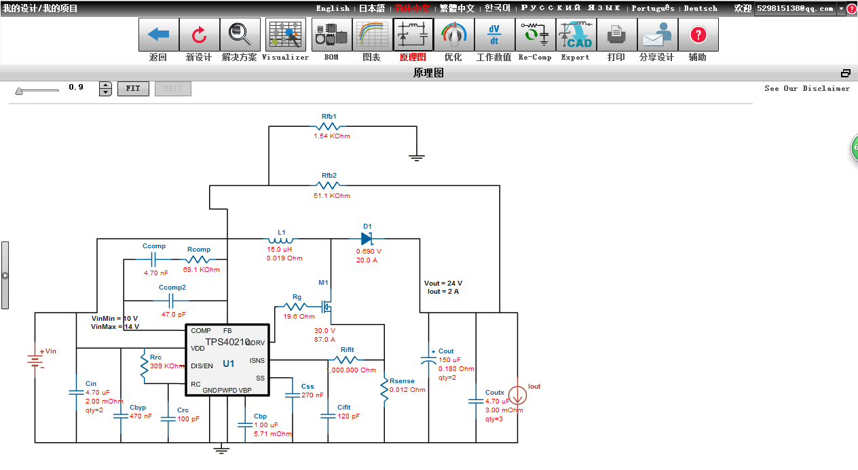This screenshot has width=858, height=470.
Task: Select the Cin input capacitor symbol
Action: pyautogui.click(x=76, y=391)
